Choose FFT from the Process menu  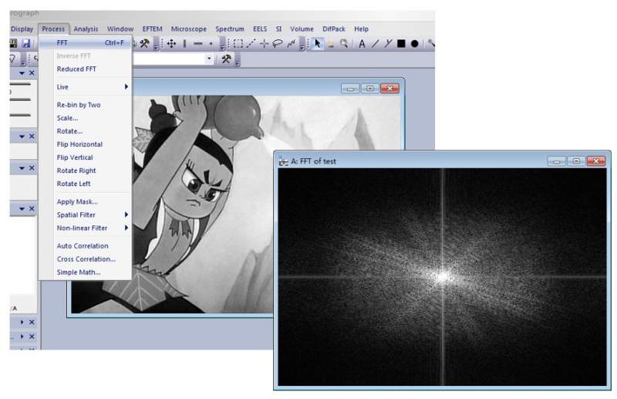pos(86,42)
